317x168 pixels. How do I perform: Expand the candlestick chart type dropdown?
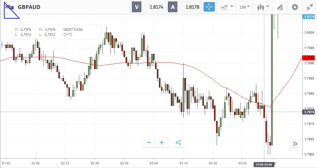tap(263, 7)
